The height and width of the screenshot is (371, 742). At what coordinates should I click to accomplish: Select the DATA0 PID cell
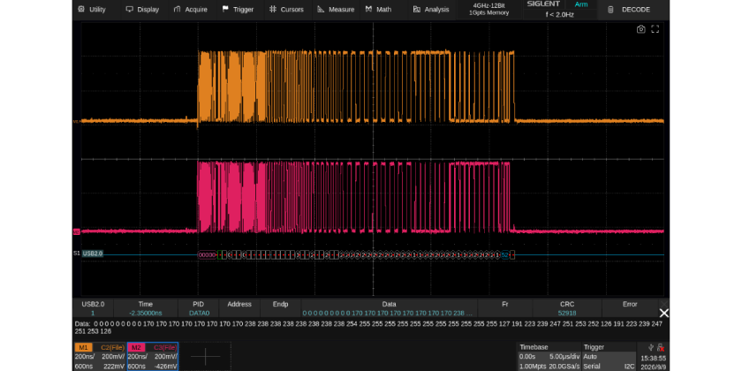tap(198, 314)
